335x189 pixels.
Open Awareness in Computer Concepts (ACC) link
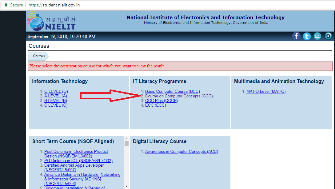pos(181,152)
